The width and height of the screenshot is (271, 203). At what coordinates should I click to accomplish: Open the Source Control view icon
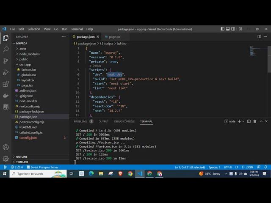coord(6,61)
